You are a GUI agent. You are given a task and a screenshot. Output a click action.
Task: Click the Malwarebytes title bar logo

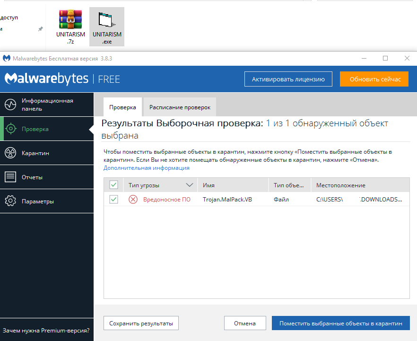click(7, 58)
